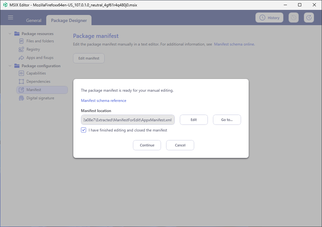Open Digital signature settings
Screen dimensions: 322x227
tap(40, 98)
